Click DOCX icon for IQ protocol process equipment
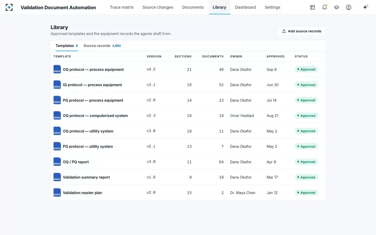 click(x=57, y=85)
